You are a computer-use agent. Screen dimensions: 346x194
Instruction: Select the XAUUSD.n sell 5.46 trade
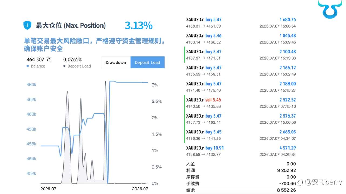[241, 103]
